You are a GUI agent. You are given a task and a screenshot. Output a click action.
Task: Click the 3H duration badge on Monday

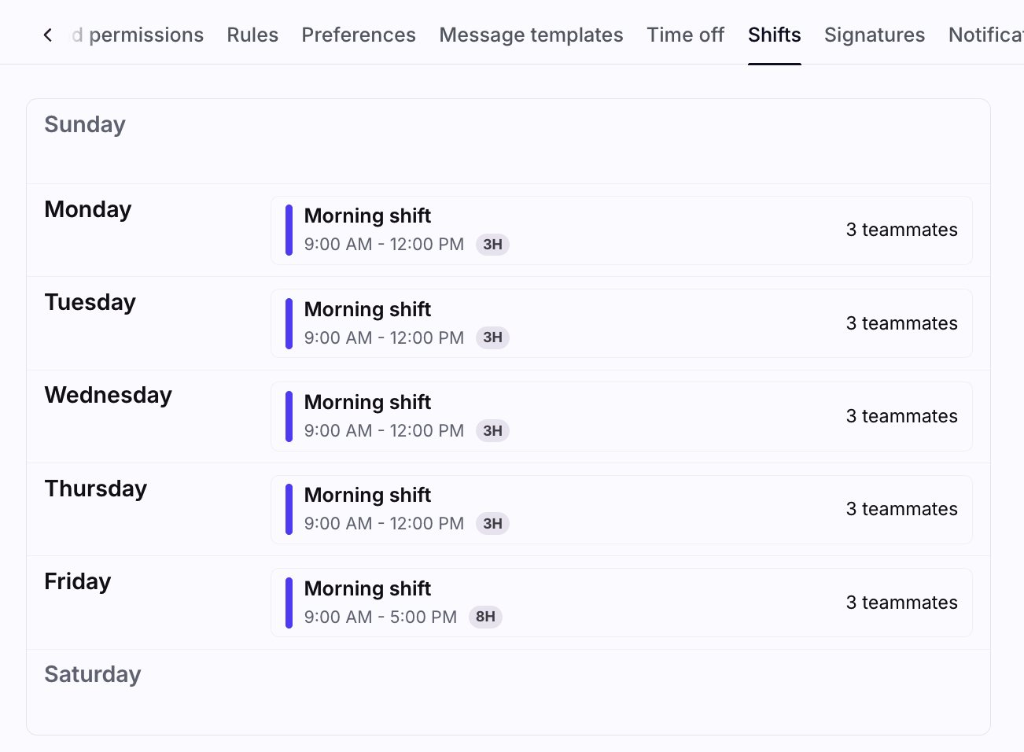point(492,245)
